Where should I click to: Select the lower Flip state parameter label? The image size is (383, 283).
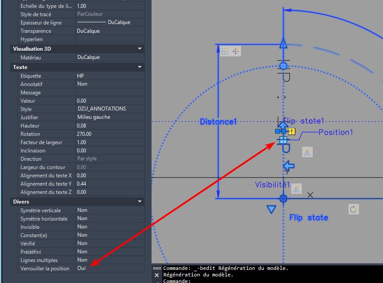tap(309, 217)
